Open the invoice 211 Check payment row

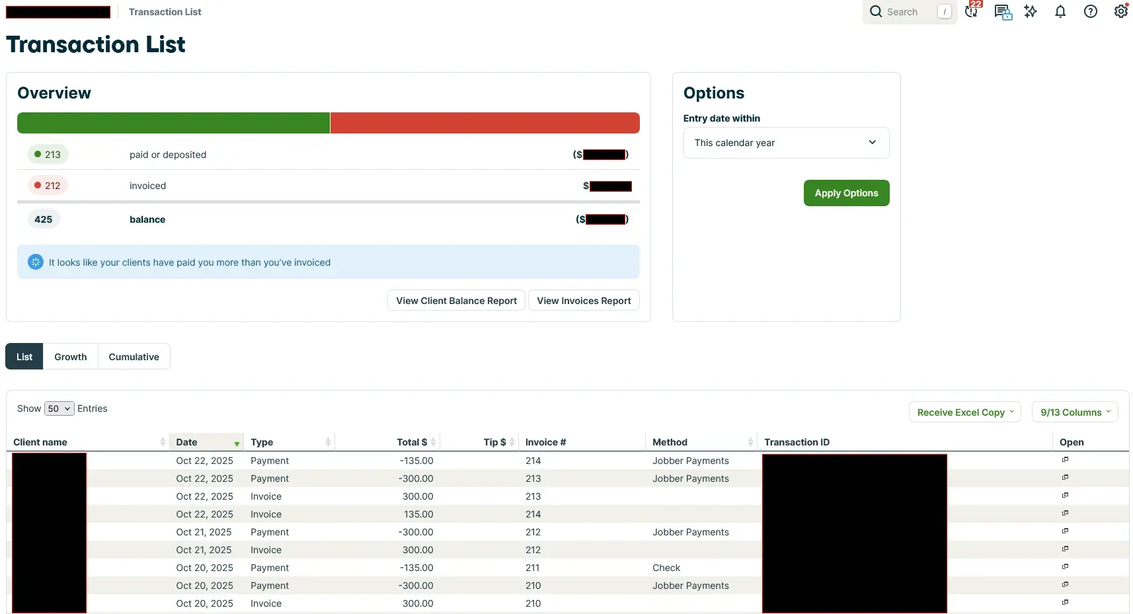click(1065, 567)
